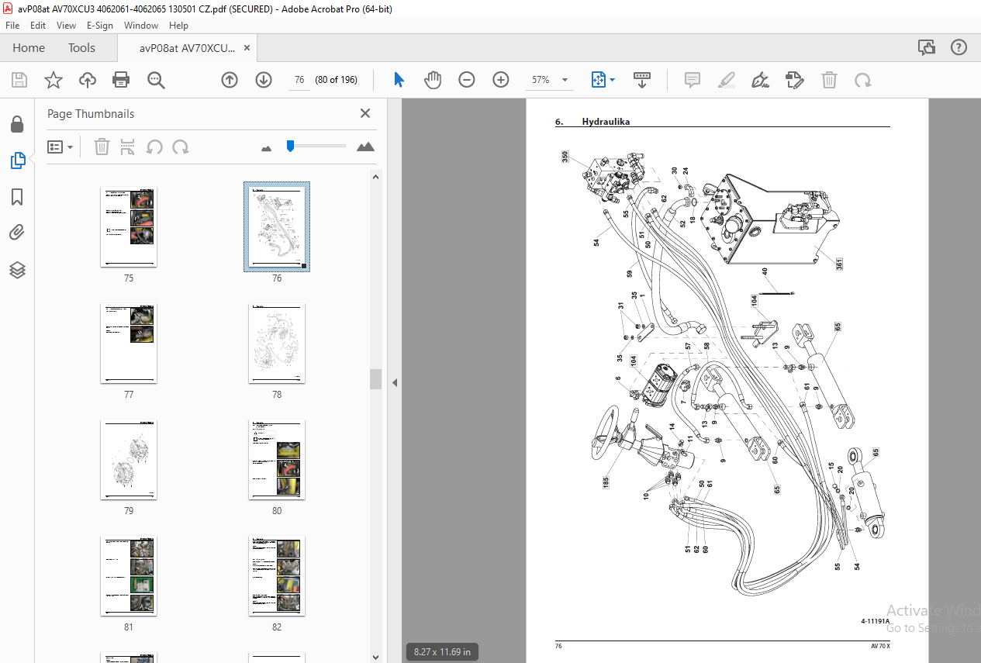This screenshot has width=981, height=663.
Task: Switch to the Tools tab
Action: click(x=81, y=48)
